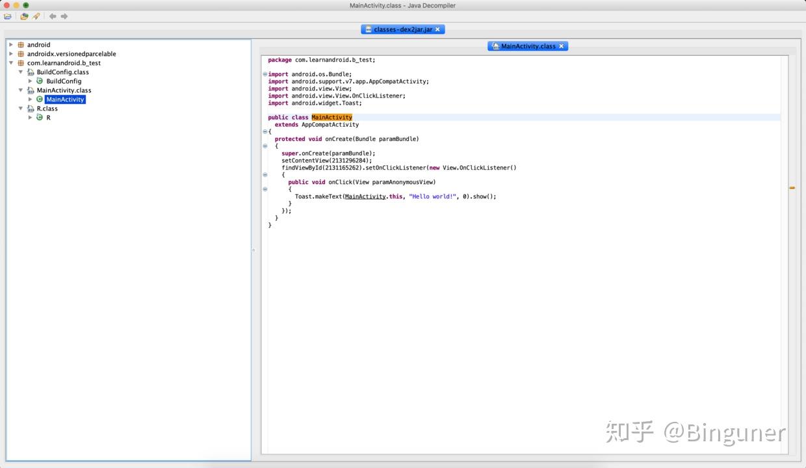This screenshot has height=468, width=806.
Task: Click the Backward navigation arrow
Action: click(53, 16)
